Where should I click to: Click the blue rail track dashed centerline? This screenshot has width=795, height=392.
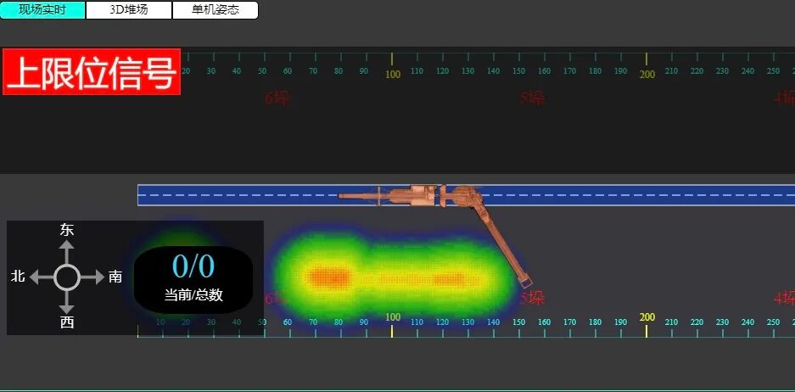click(x=466, y=195)
